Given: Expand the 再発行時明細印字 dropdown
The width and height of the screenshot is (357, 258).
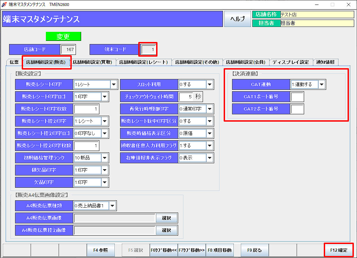Looking at the screenshot, I should 209,109.
